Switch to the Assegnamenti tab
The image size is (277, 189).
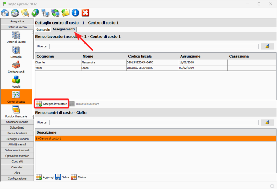tap(64, 29)
